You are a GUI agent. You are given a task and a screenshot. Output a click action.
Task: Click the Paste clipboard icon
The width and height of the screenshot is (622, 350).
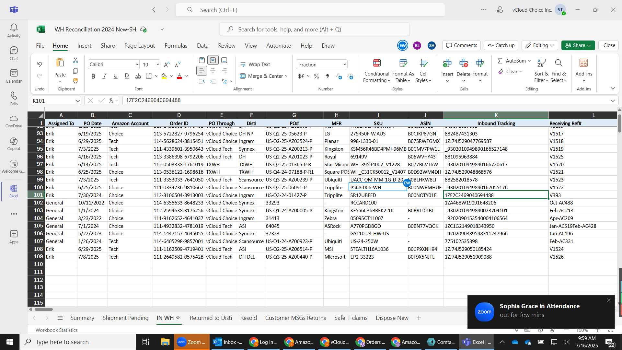[60, 63]
